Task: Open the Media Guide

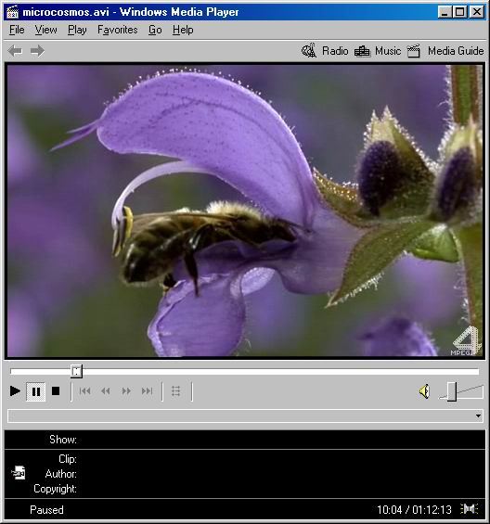Action: tap(445, 51)
